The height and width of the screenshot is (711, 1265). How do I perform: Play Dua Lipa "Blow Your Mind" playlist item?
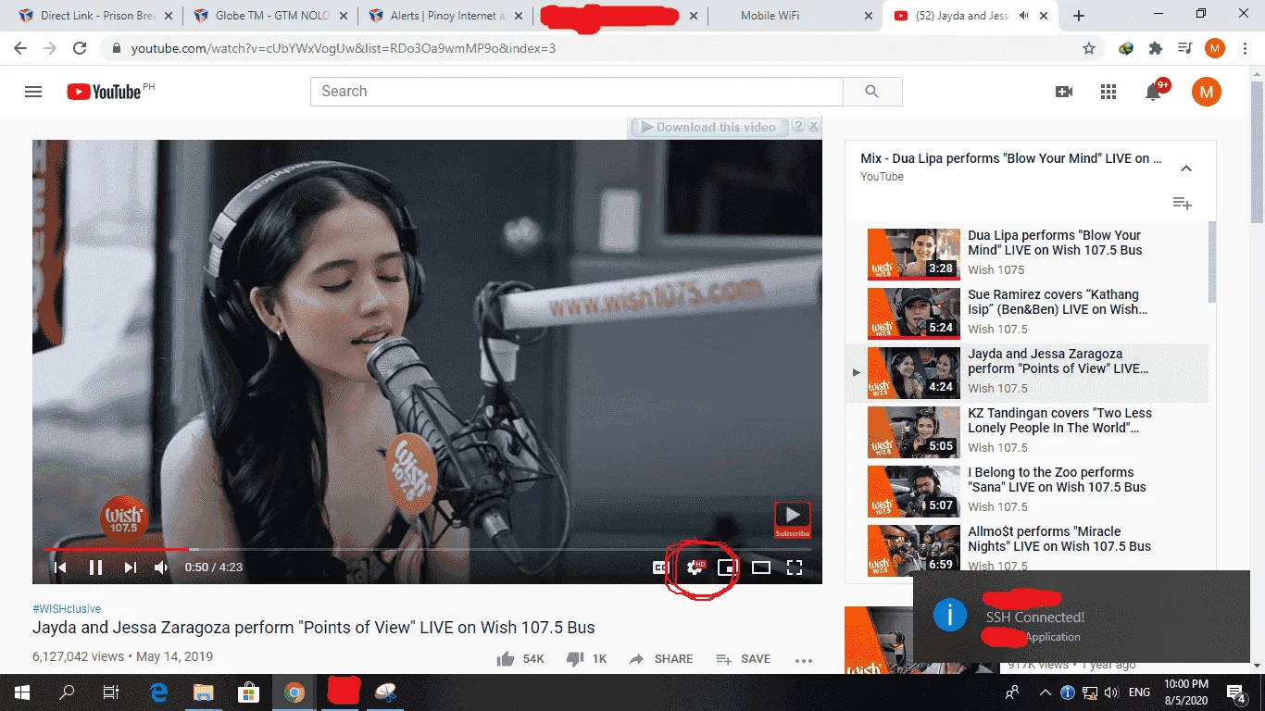[x=1027, y=254]
